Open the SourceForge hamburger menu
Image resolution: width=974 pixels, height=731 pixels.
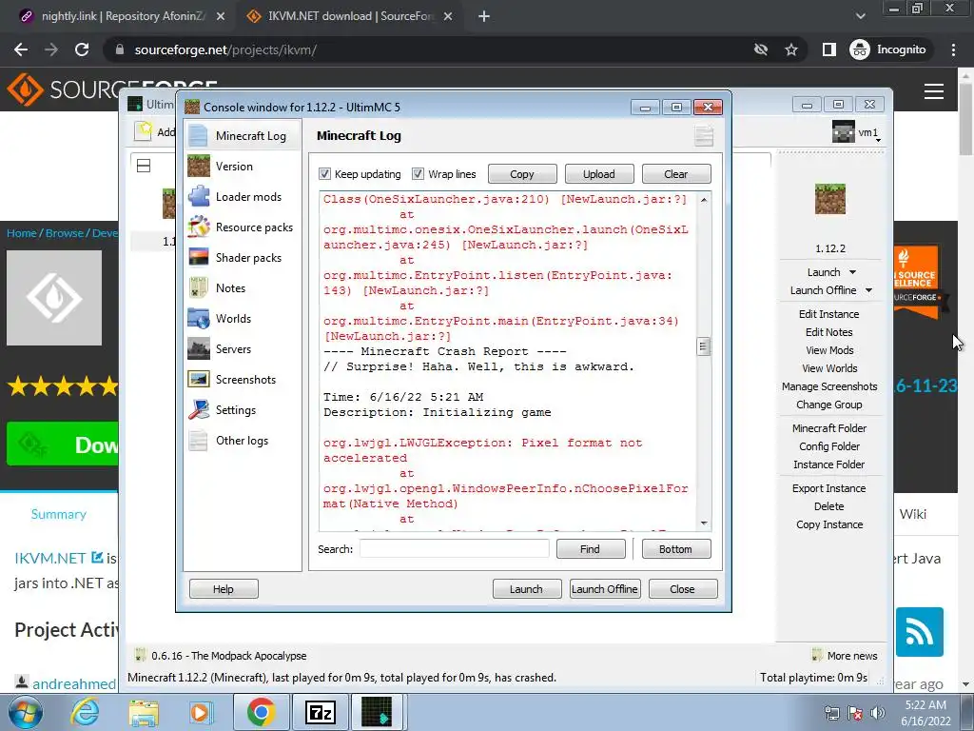934,90
